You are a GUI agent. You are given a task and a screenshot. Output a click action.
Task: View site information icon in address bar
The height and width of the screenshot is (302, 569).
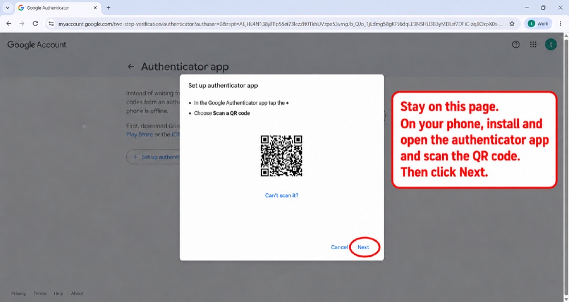point(51,23)
